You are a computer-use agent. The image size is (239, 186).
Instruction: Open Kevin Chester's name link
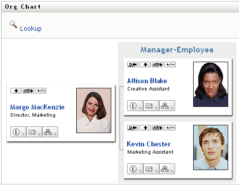[x=149, y=144]
